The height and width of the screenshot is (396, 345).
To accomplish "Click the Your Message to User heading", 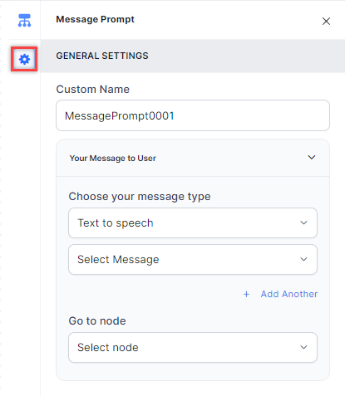I will [113, 159].
